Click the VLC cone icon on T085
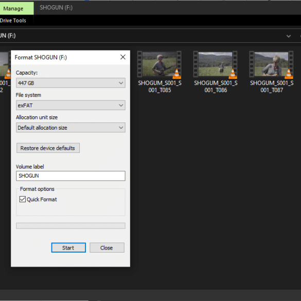 coord(176,74)
